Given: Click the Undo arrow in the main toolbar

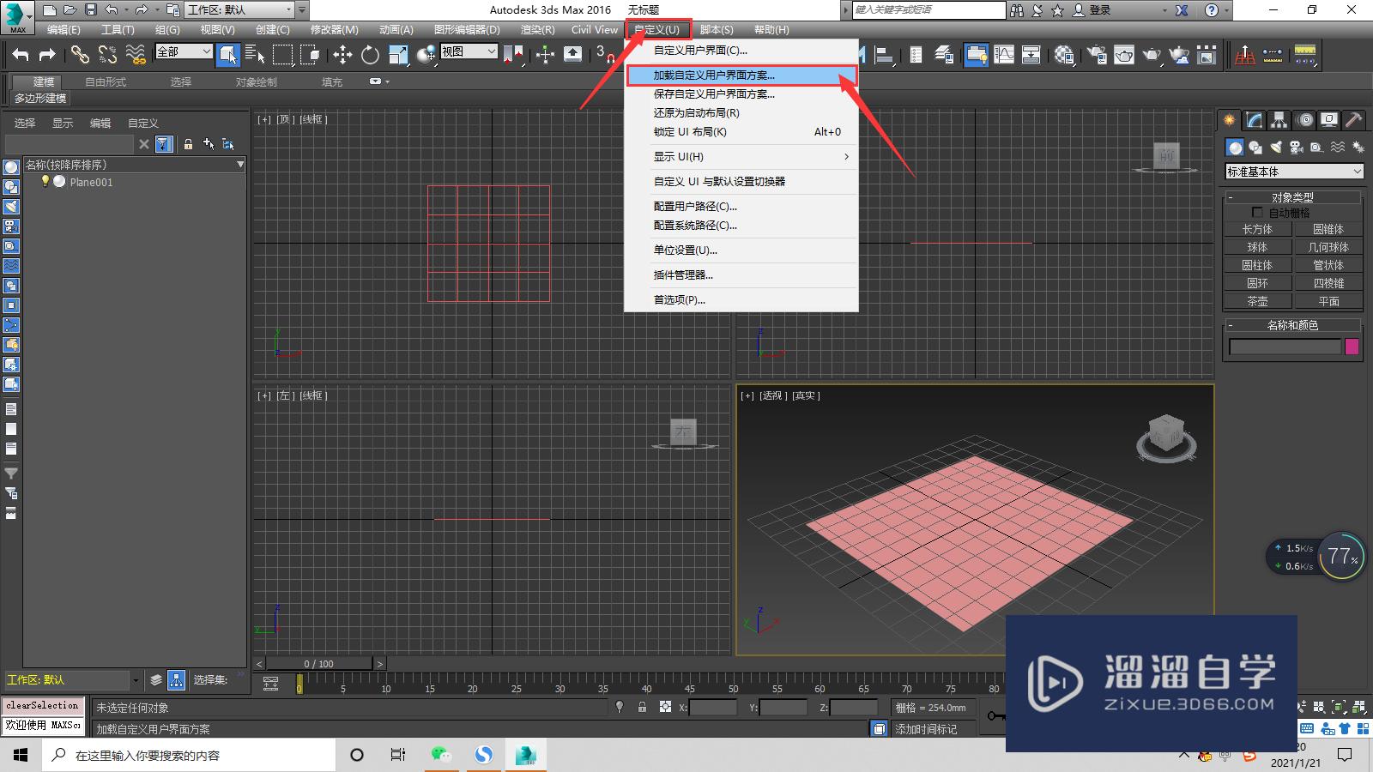Looking at the screenshot, I should click(21, 55).
